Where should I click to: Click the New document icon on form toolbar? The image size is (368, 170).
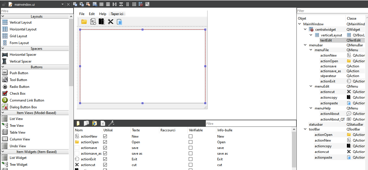coord(93,22)
